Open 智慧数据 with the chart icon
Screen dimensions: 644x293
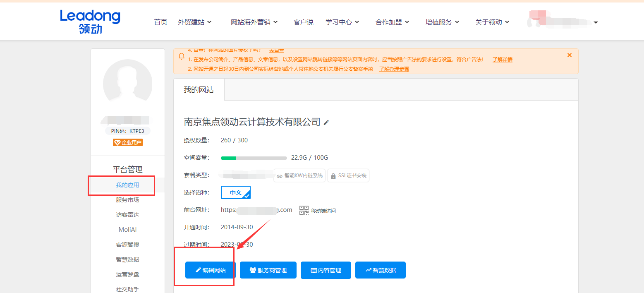[380, 270]
